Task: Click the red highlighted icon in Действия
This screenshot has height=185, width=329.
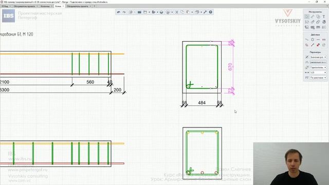Action: click(x=318, y=45)
